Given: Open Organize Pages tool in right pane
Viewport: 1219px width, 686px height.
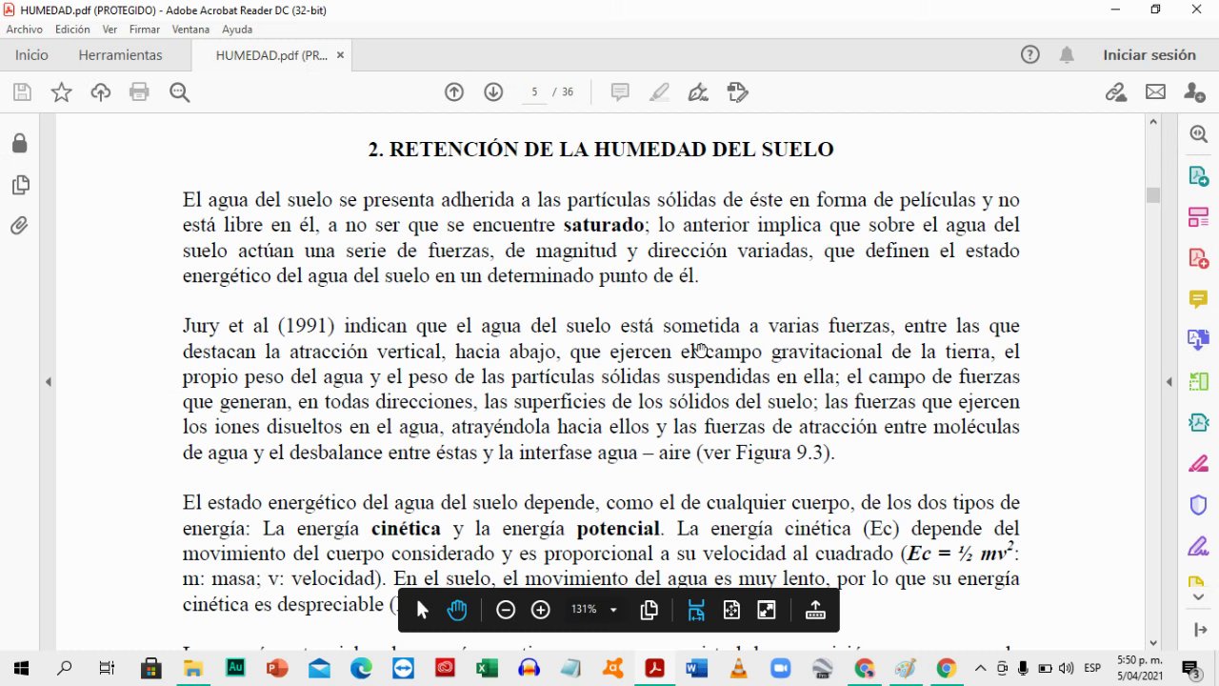Looking at the screenshot, I should (x=1198, y=217).
